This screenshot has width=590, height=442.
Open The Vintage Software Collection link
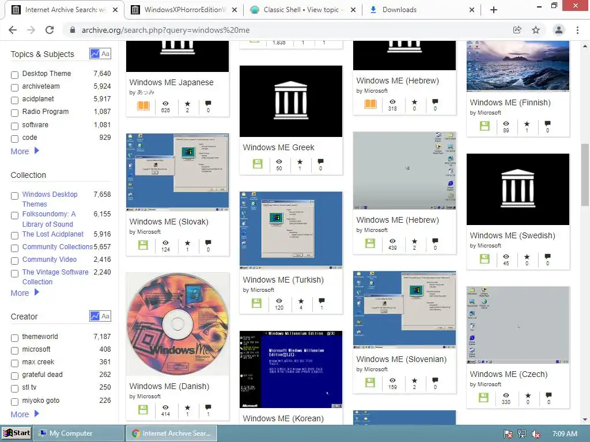tap(55, 277)
